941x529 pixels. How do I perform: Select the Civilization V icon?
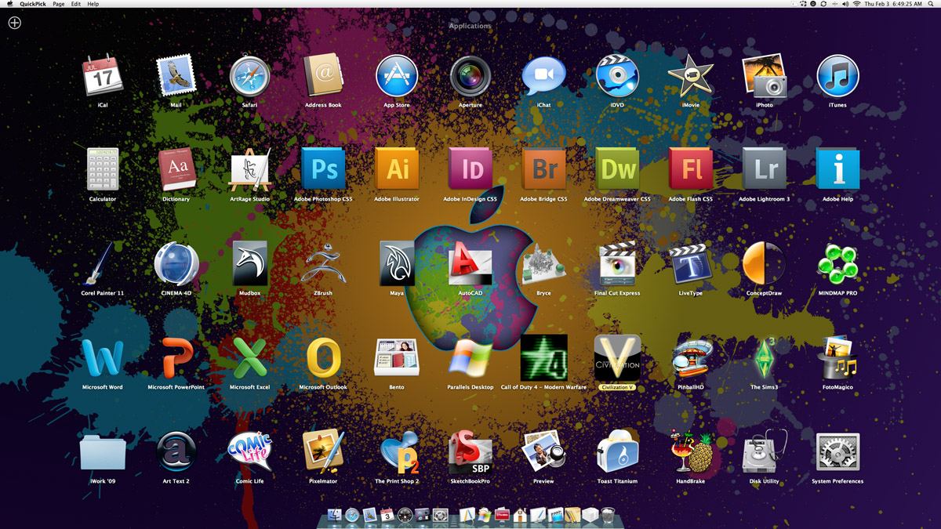(617, 358)
